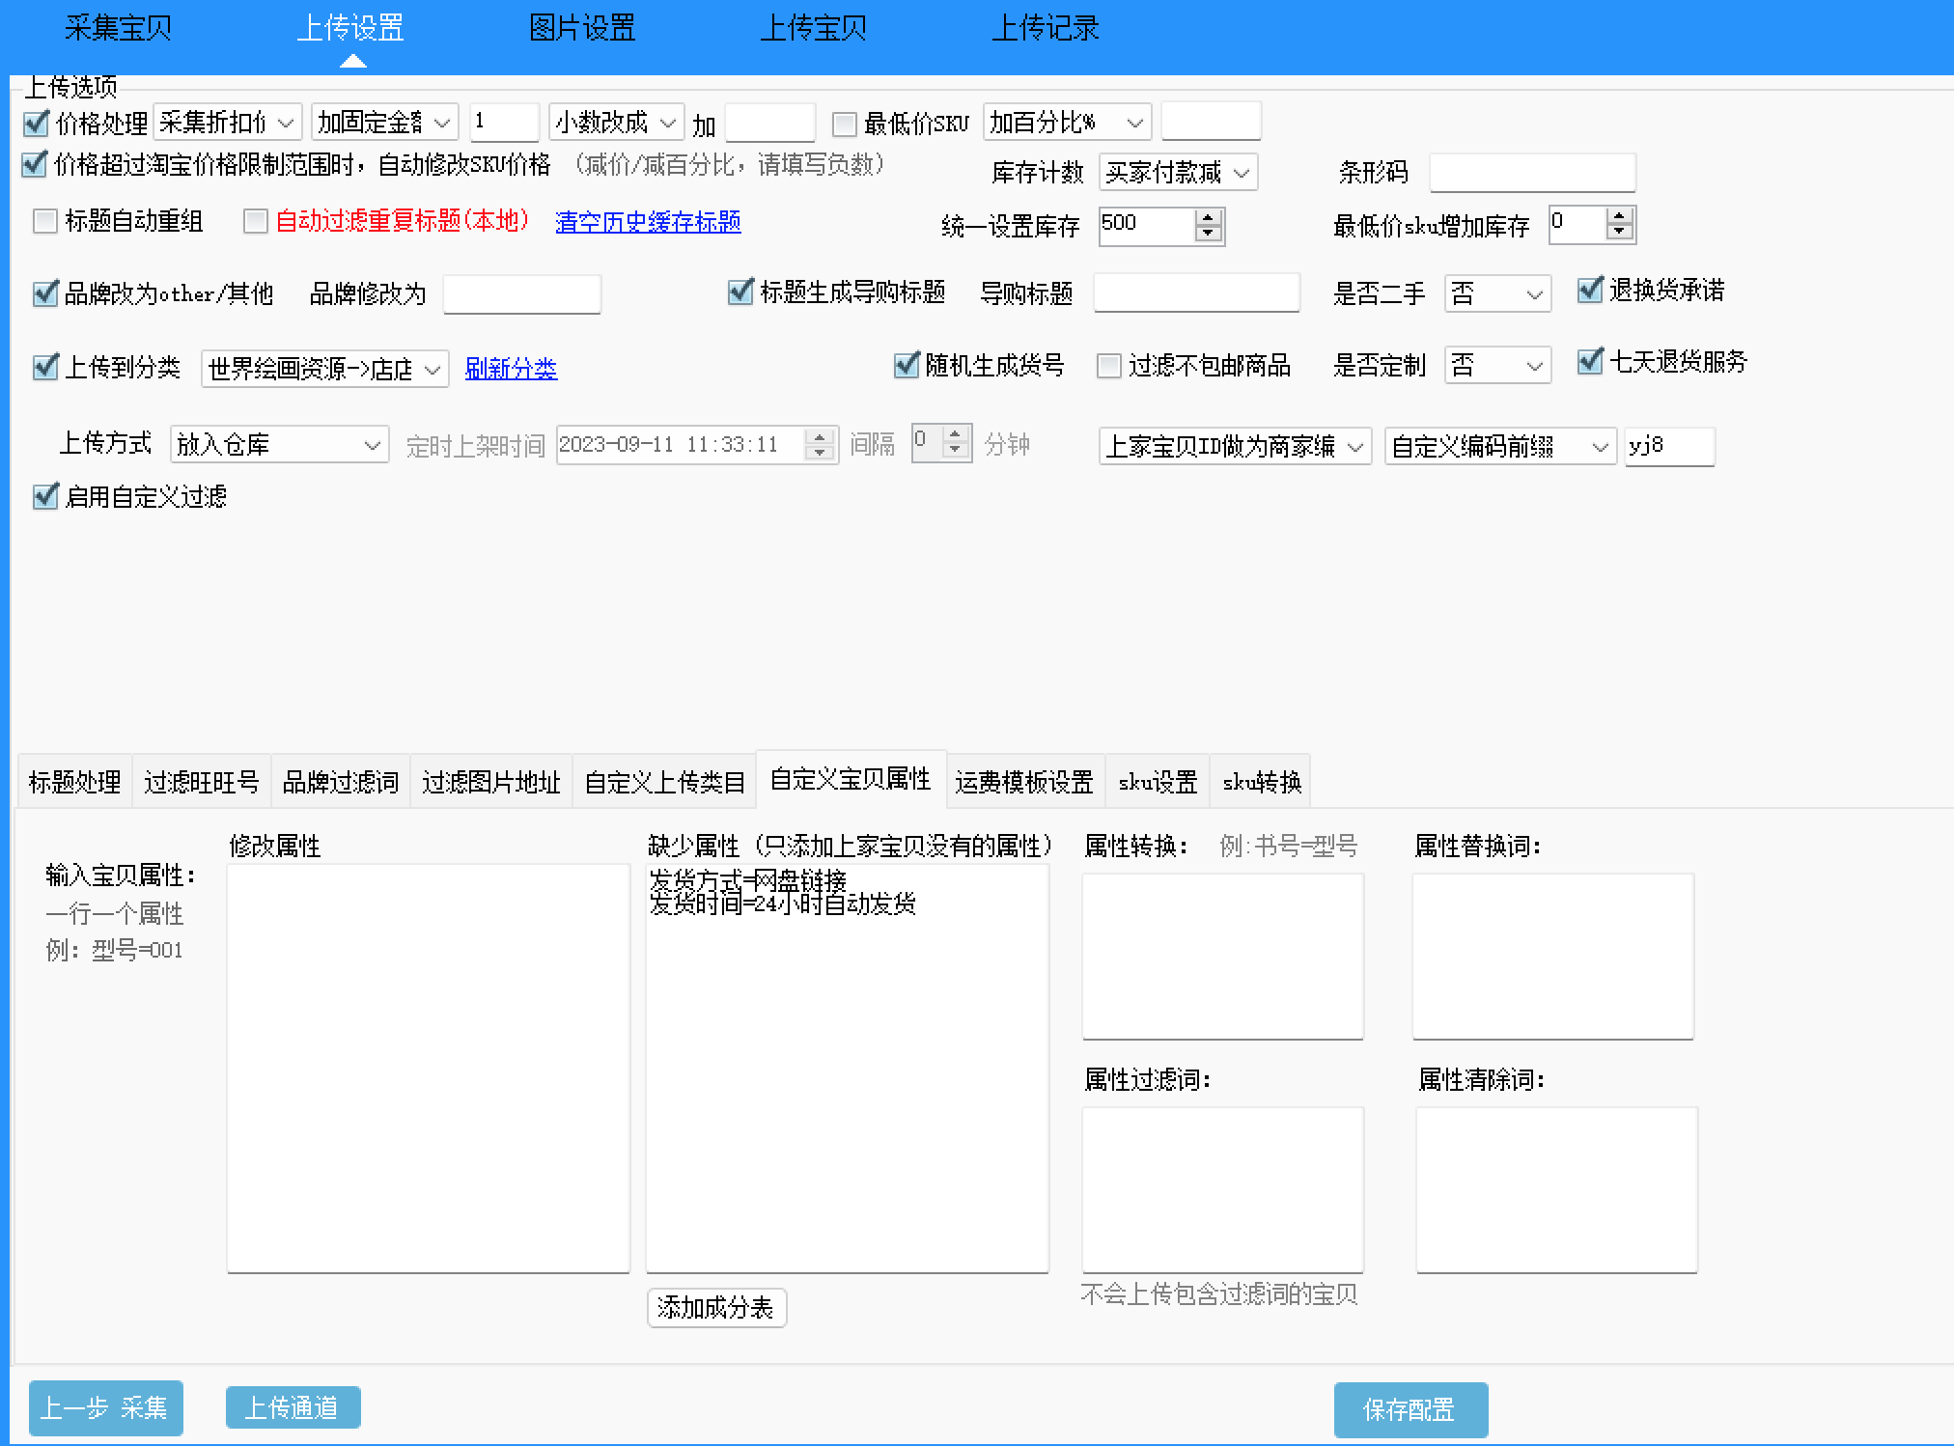Screen dimensions: 1954x1446
Task: Open the 是否二手 dropdown
Action: 1497,293
